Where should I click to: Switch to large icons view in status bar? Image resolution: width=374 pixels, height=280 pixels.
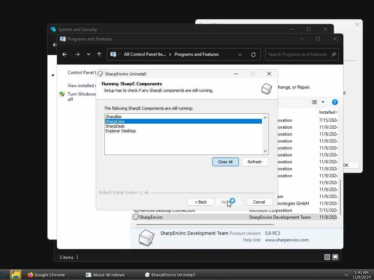335,257
